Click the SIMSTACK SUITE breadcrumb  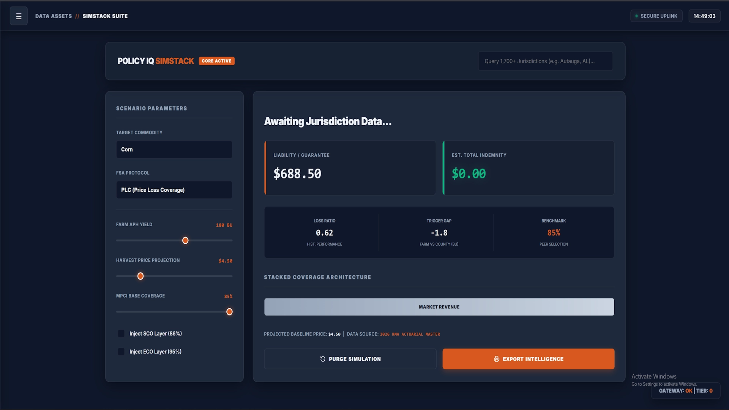[x=105, y=16]
